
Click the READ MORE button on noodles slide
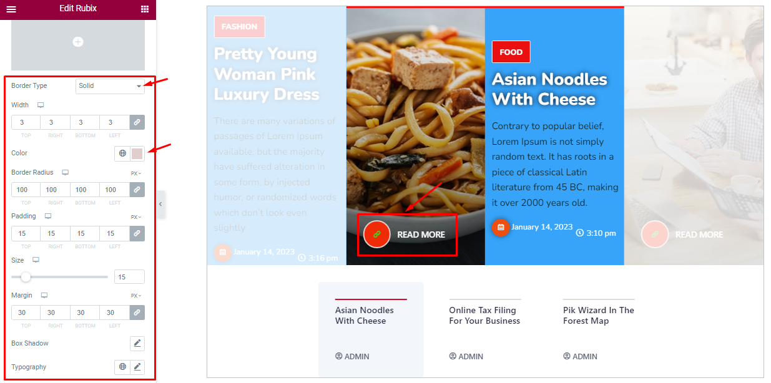click(x=406, y=235)
